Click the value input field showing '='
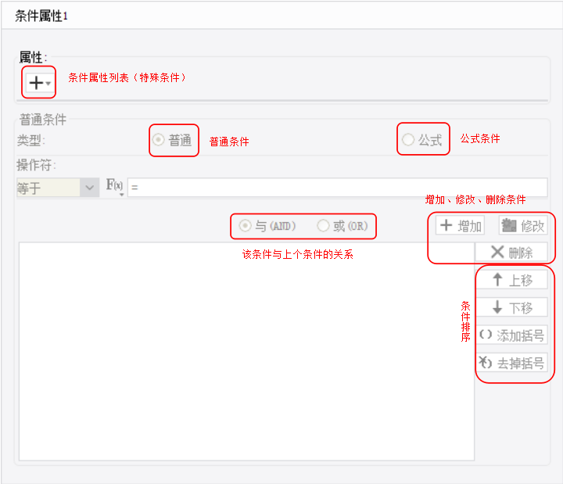563x484 pixels. pos(337,187)
